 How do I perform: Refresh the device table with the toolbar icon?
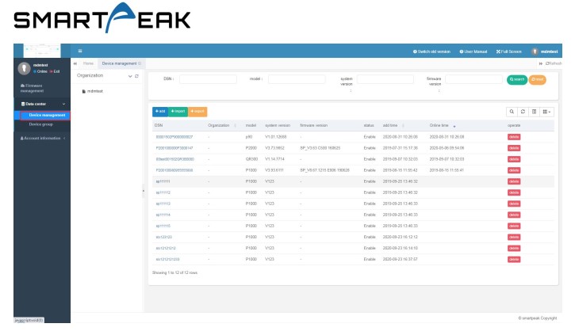(x=523, y=112)
